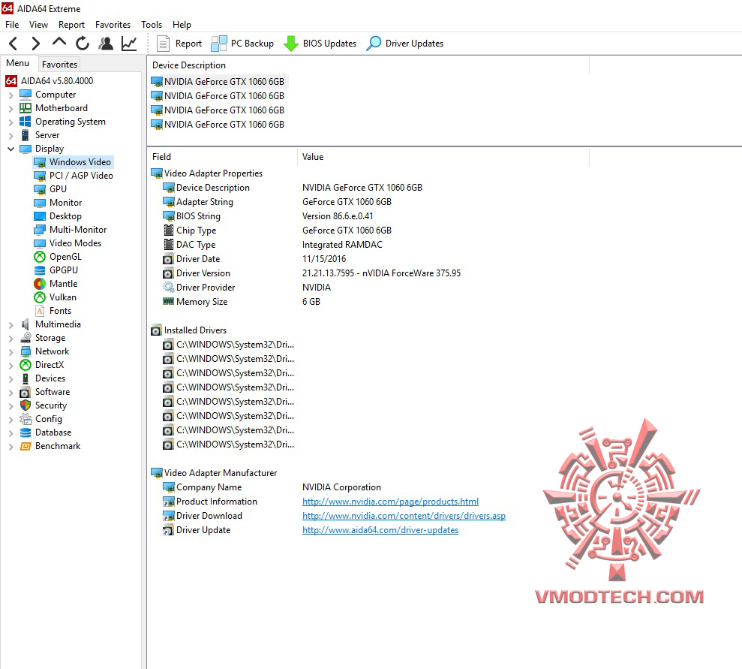Viewport: 742px width, 669px height.
Task: Go up one level with Up arrow
Action: click(59, 42)
